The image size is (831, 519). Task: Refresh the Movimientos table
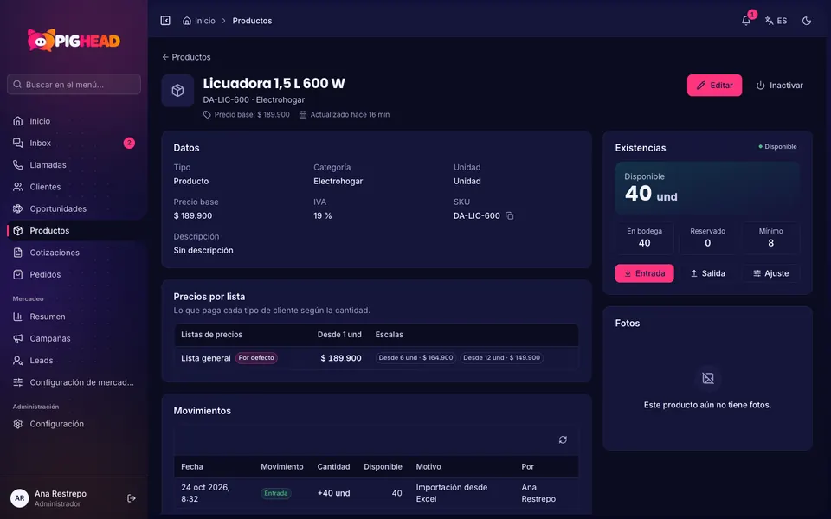pos(563,439)
